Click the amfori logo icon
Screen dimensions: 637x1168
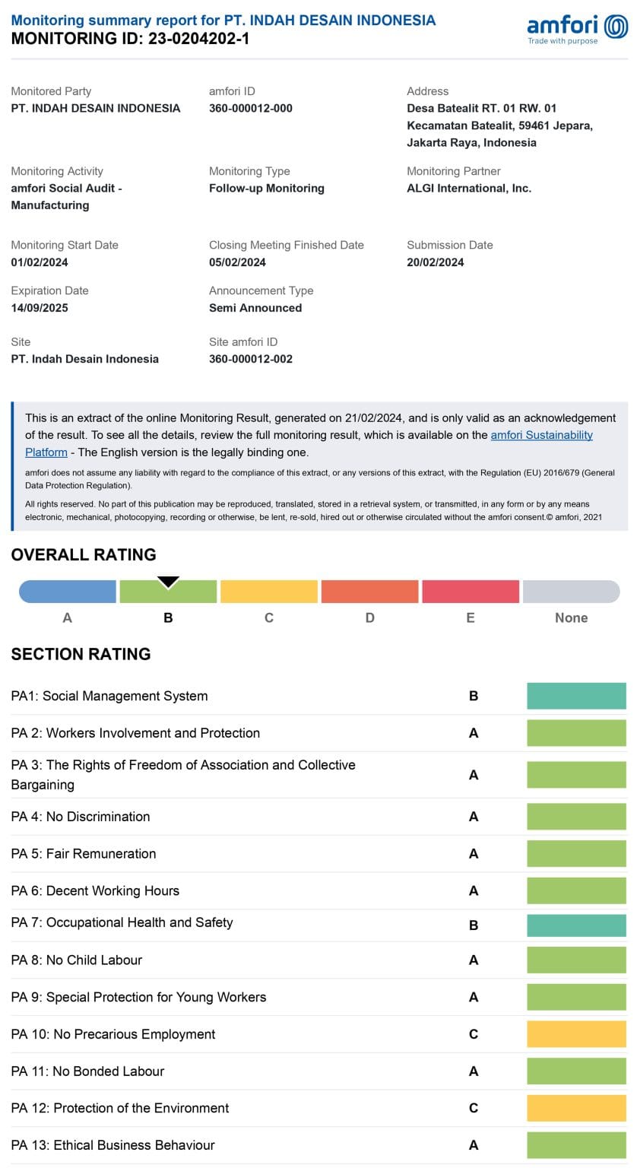(x=616, y=27)
